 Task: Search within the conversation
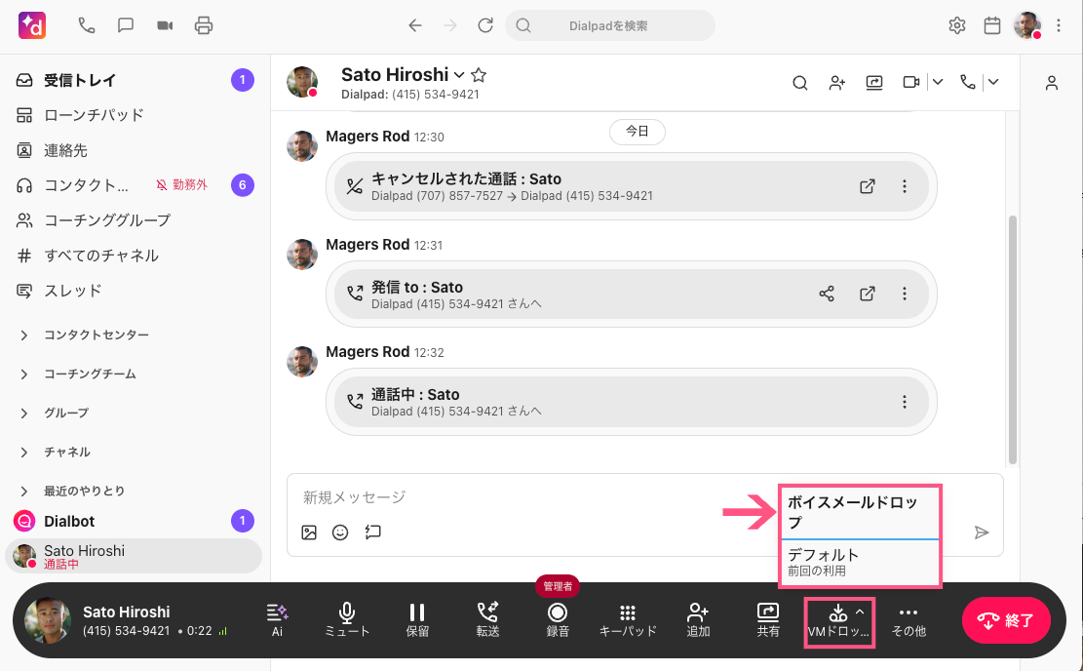click(799, 83)
